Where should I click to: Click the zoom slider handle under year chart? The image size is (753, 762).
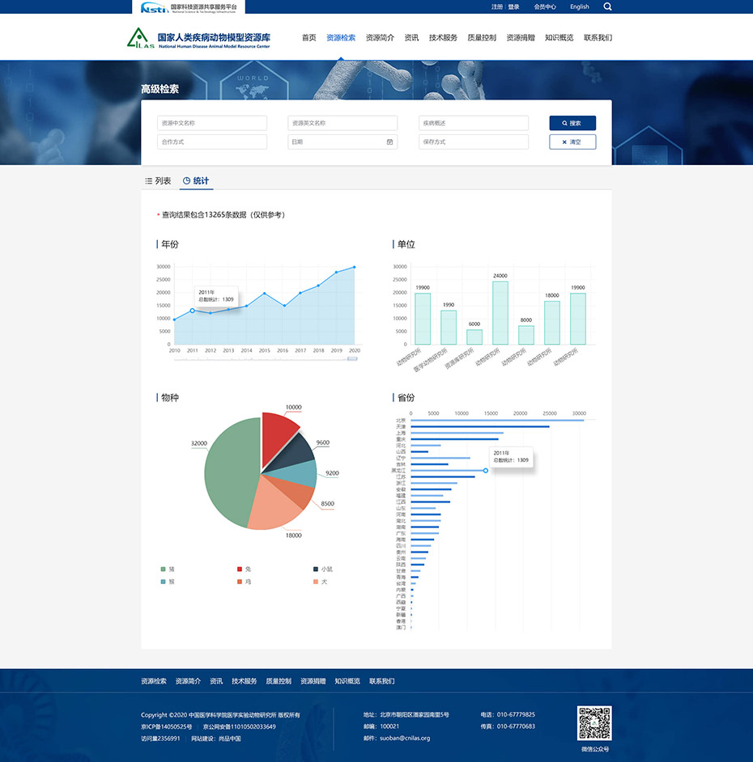point(352,358)
